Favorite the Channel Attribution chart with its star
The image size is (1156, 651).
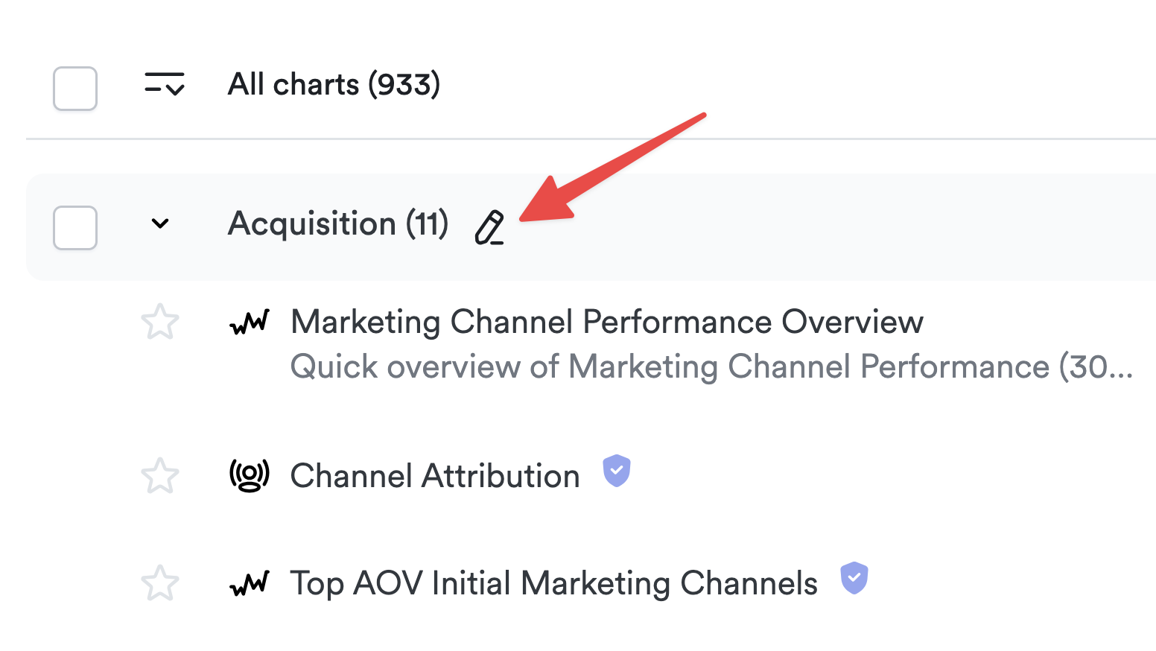pos(160,476)
